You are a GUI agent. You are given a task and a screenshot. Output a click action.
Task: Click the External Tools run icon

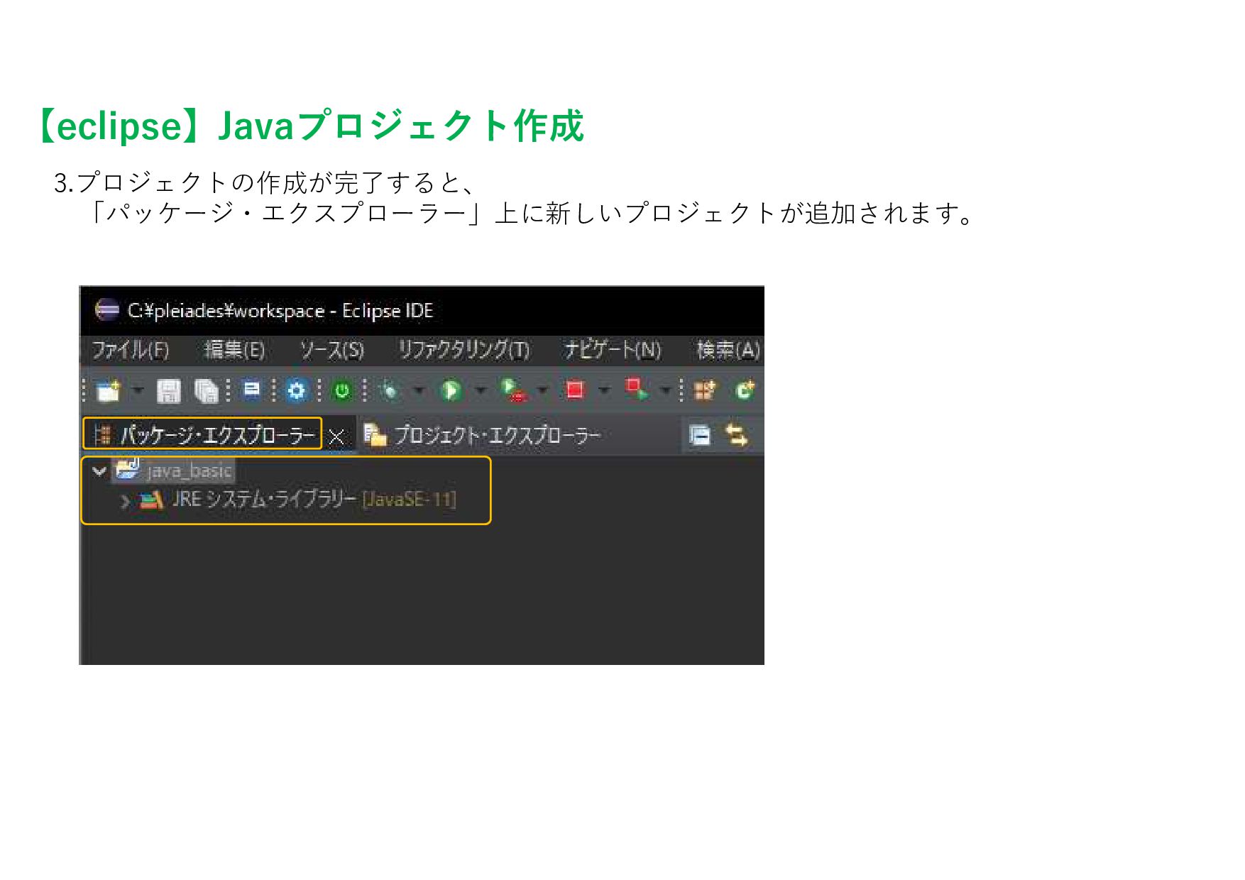point(636,389)
